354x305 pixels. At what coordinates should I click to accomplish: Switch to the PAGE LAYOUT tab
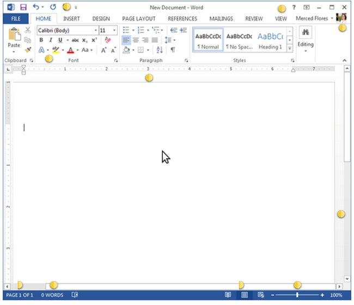[139, 19]
